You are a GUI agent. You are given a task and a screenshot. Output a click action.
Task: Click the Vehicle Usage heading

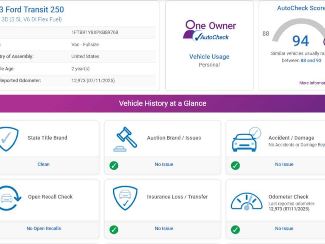[209, 57]
